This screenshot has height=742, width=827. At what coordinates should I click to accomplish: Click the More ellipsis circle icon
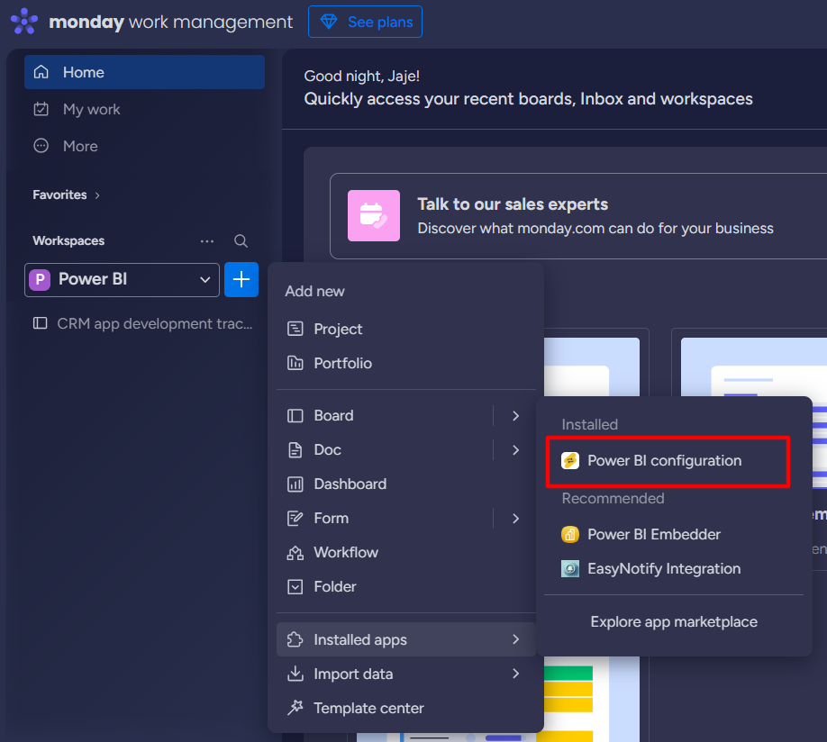pyautogui.click(x=41, y=146)
